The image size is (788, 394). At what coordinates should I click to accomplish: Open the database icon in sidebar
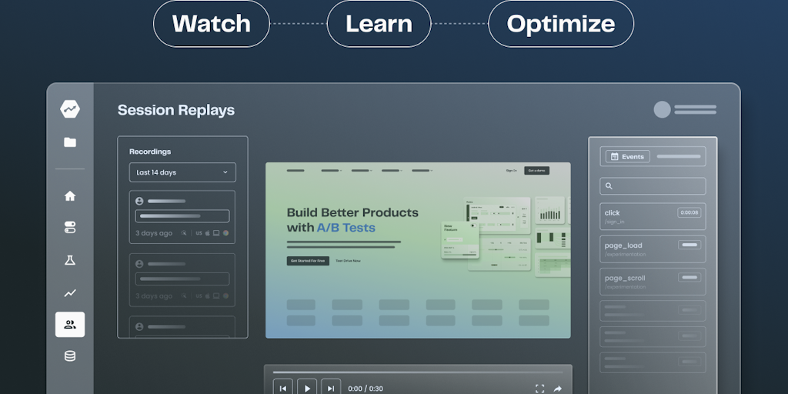tap(70, 356)
